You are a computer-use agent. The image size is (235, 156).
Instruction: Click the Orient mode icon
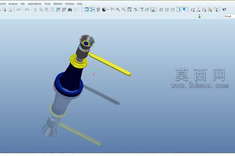coord(98,10)
